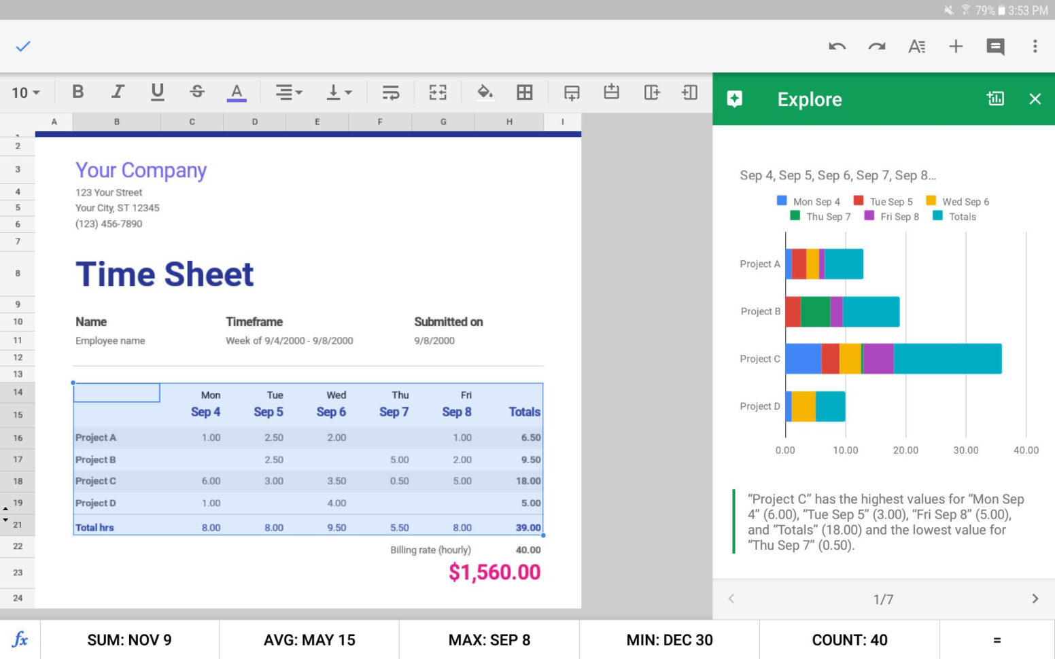Viewport: 1055px width, 659px height.
Task: Open the merge cells tool
Action: point(438,92)
